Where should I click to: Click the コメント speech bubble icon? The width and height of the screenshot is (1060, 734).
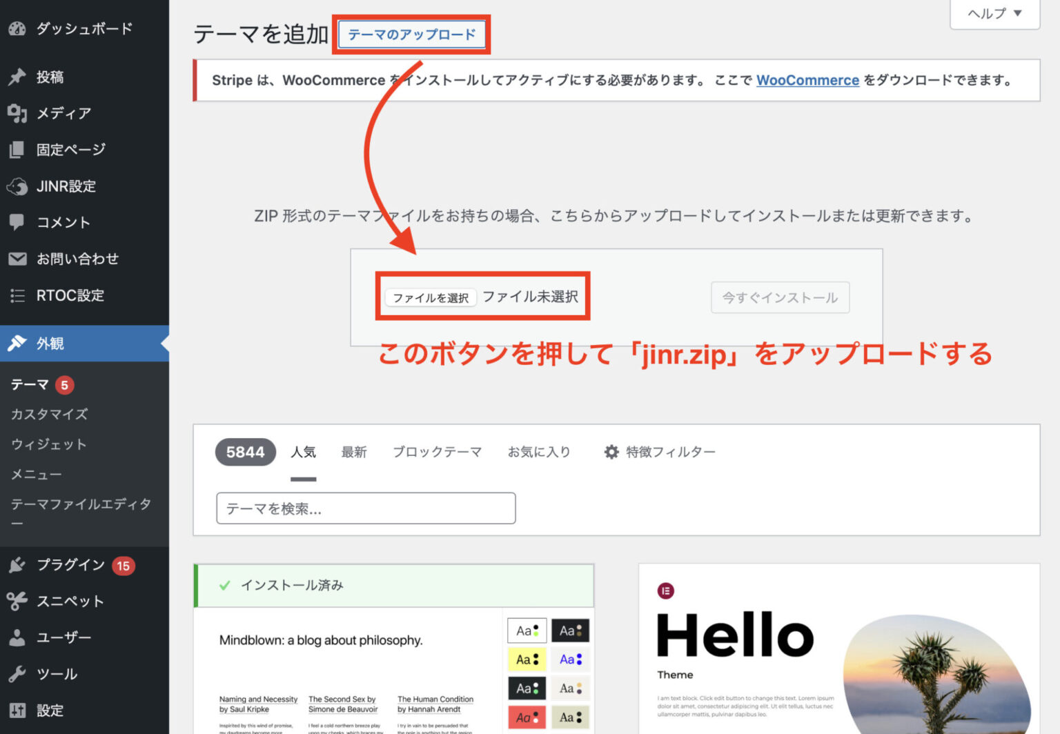click(17, 222)
